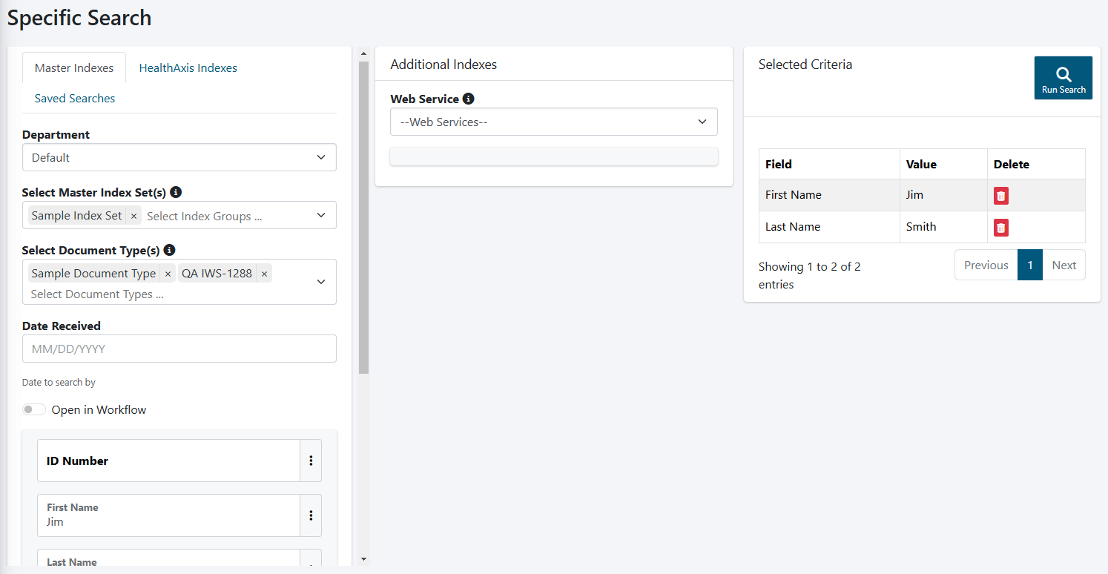The height and width of the screenshot is (574, 1108).
Task: Switch to HealthAxis Indexes tab
Action: pos(188,68)
